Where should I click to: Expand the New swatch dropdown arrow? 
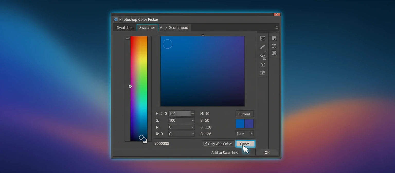252,133
